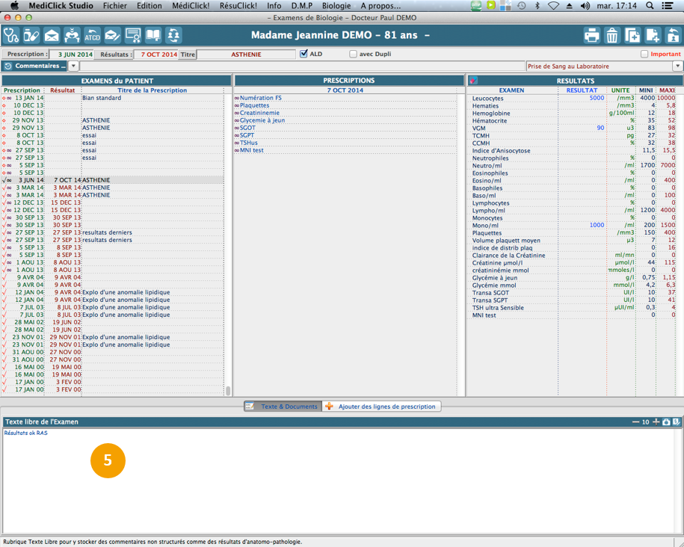Click the stethoscope consultation icon
684x547 pixels.
11,35
